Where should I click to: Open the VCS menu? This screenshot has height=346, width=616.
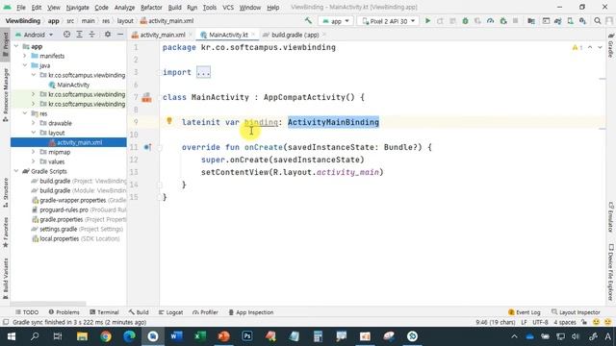tap(228, 7)
